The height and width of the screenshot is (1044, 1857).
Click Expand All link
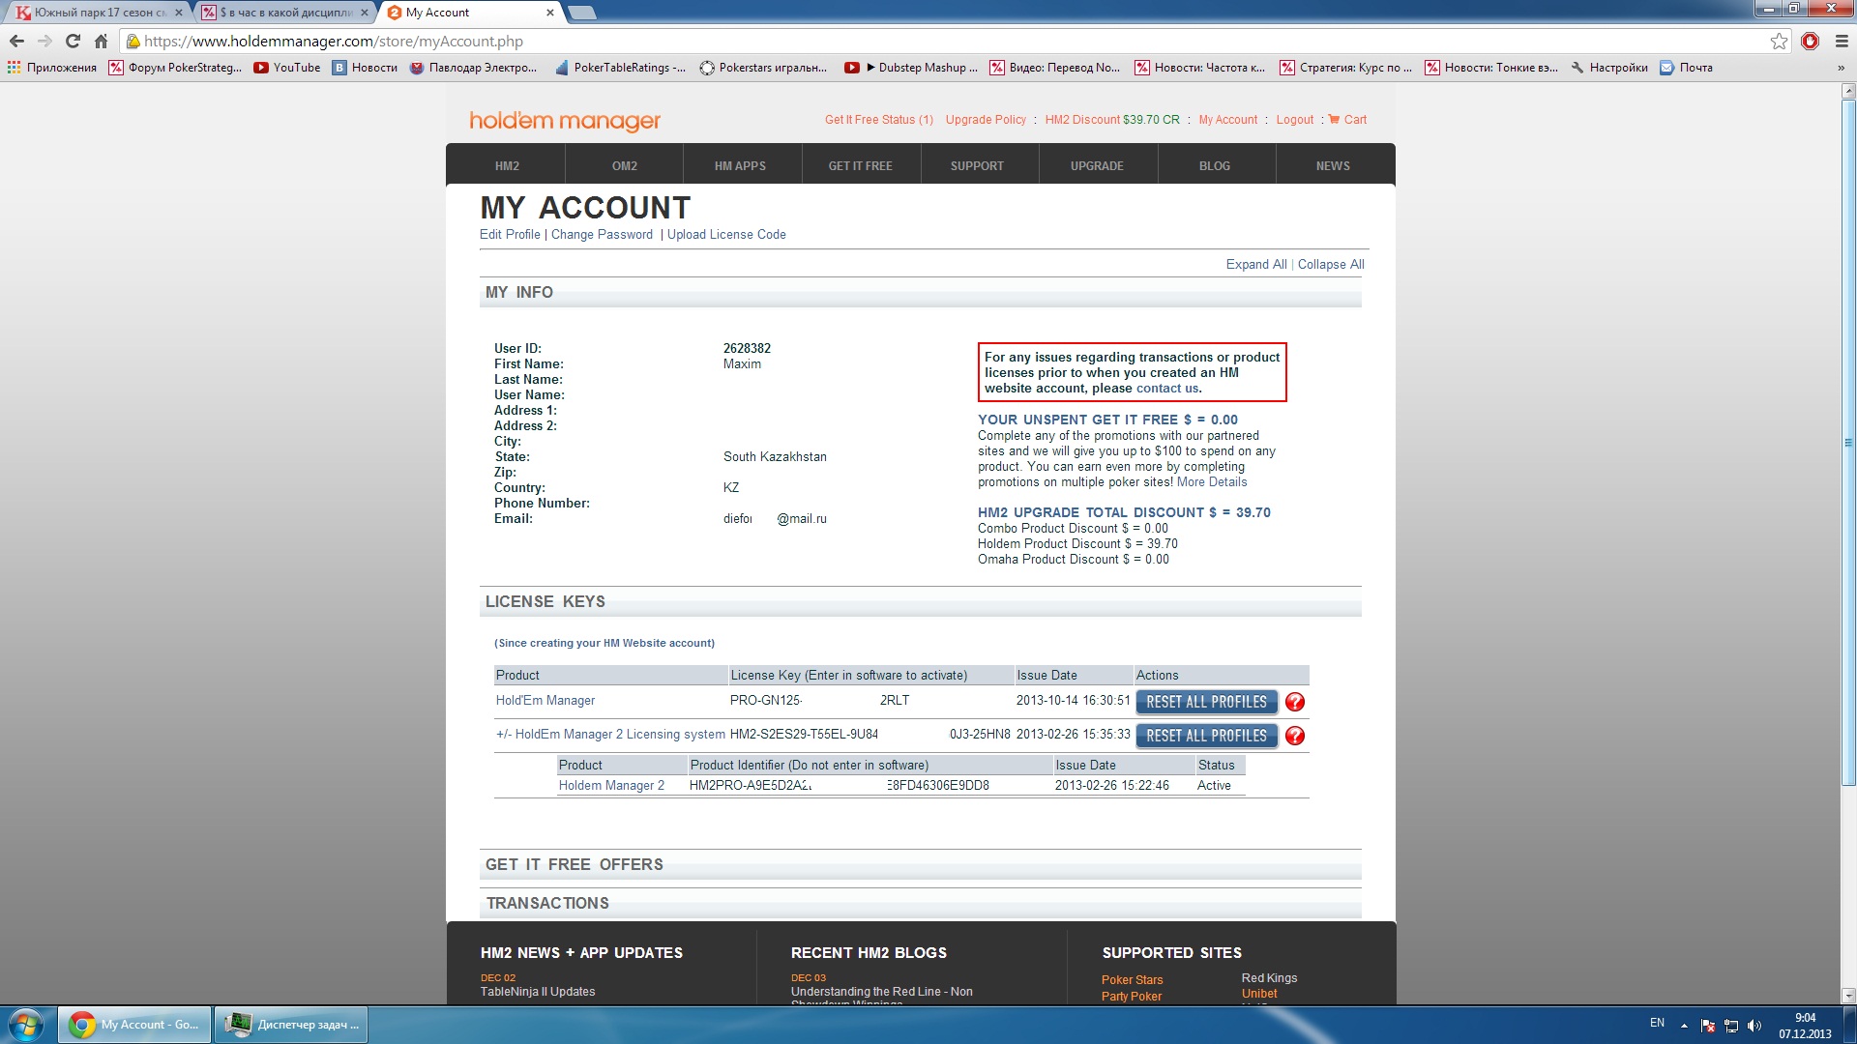pos(1255,265)
